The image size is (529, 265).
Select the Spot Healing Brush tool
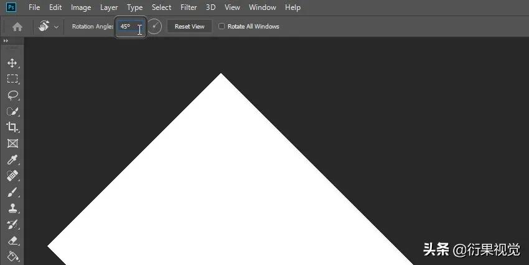12,176
